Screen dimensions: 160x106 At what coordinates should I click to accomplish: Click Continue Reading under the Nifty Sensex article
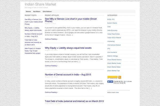(x=51, y=39)
